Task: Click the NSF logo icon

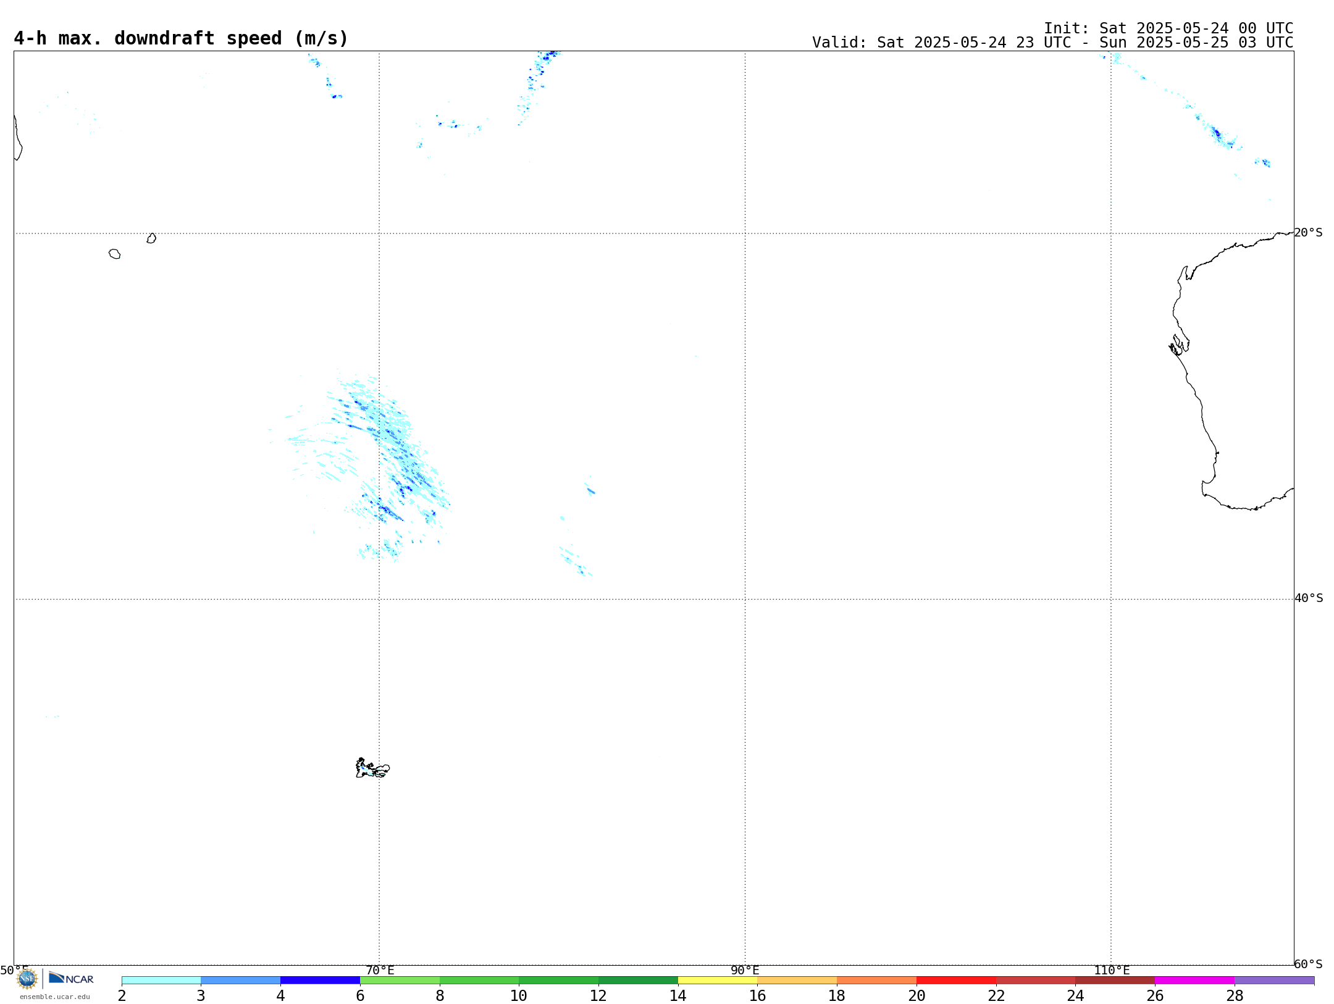Action: pos(27,979)
